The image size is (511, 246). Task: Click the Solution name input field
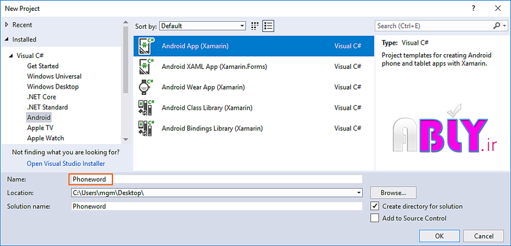pos(217,206)
